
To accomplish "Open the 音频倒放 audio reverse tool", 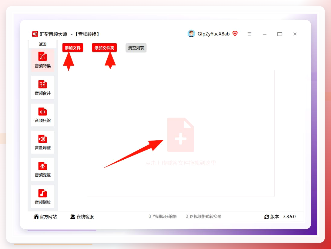I will (x=43, y=197).
